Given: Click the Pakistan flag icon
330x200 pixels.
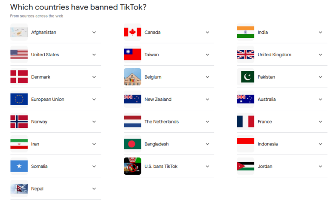Looking at the screenshot, I should [x=245, y=77].
